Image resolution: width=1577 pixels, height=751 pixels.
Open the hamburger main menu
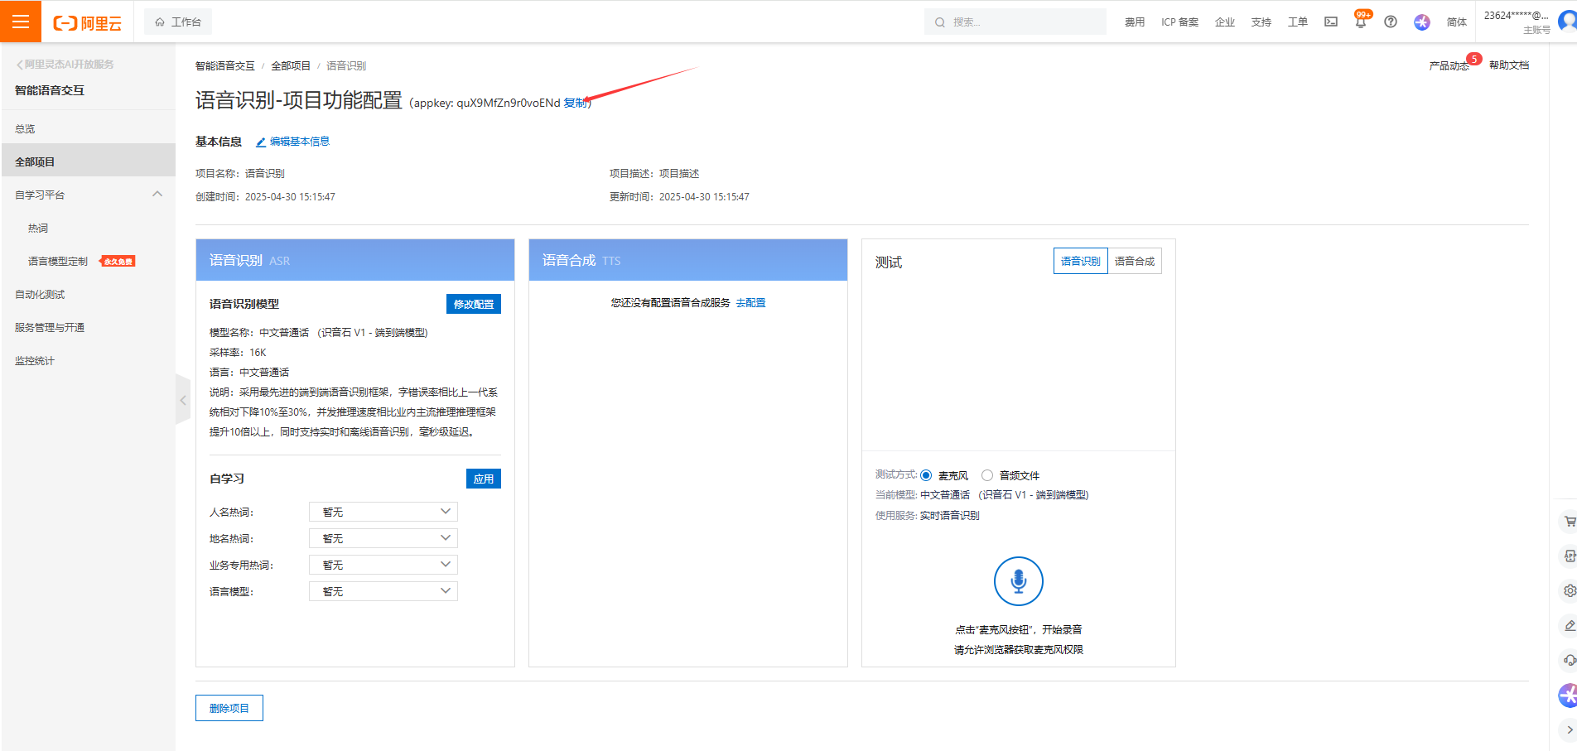tap(21, 22)
